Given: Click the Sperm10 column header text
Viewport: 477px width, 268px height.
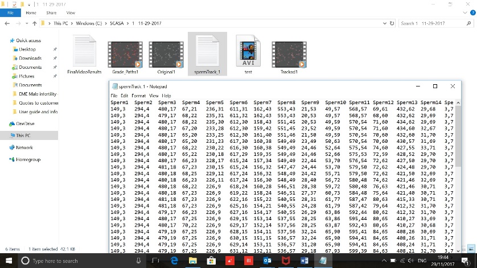Looking at the screenshot, I should coord(335,102).
